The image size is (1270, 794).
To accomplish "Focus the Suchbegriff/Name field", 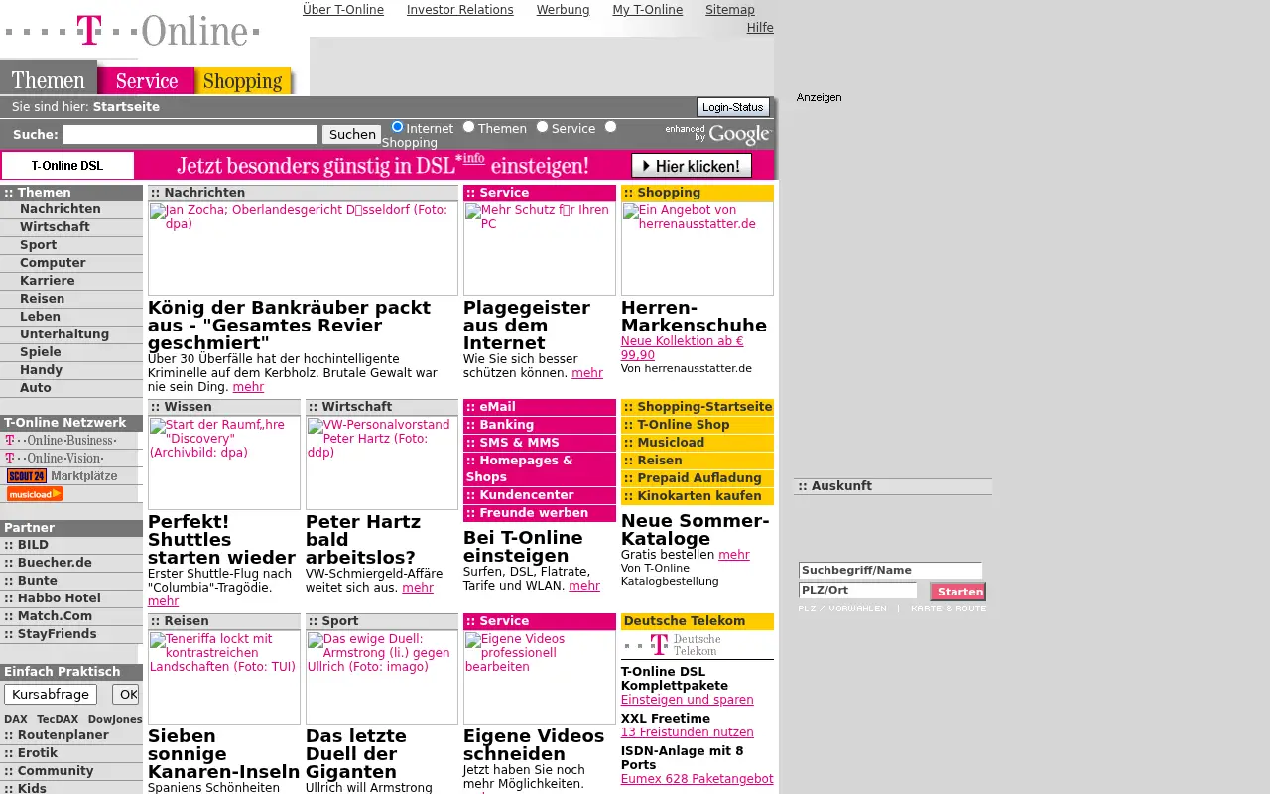I will (891, 571).
